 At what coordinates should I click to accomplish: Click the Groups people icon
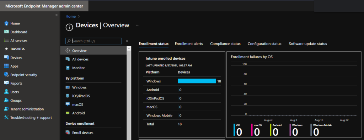pyautogui.click(x=6, y=101)
